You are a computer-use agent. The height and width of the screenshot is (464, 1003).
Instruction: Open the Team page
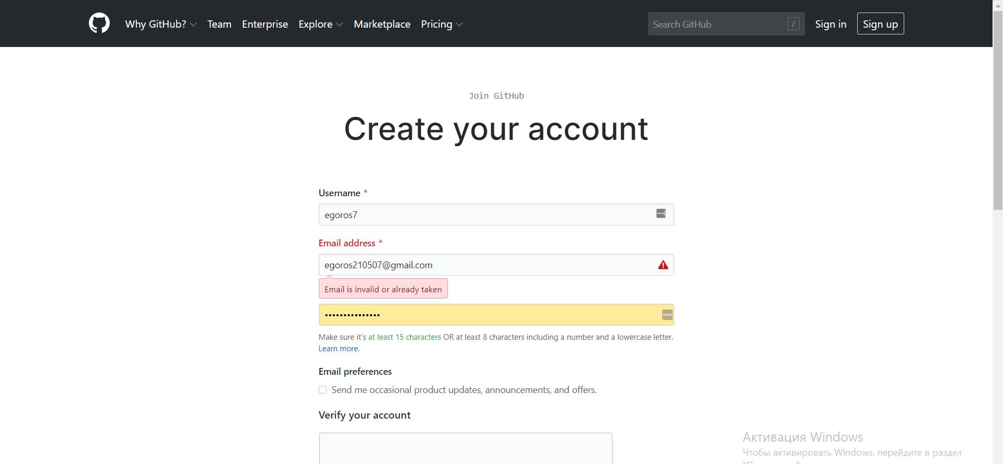click(x=219, y=24)
